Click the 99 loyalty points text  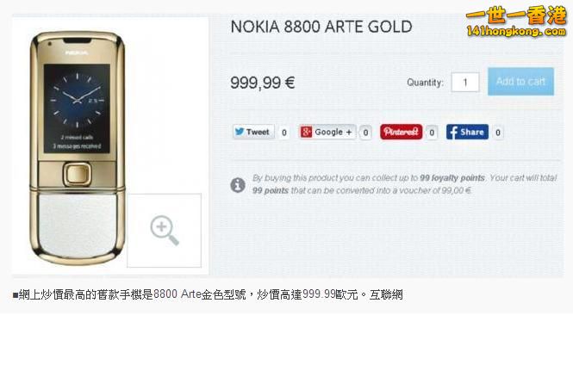point(452,178)
